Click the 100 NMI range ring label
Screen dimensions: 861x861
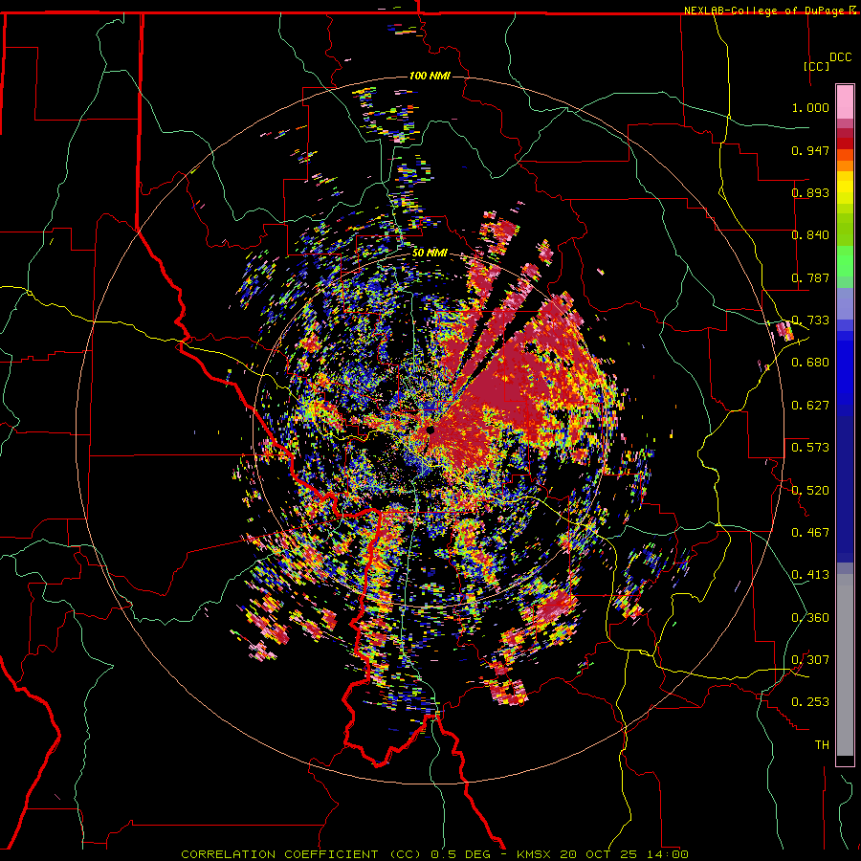pos(430,76)
